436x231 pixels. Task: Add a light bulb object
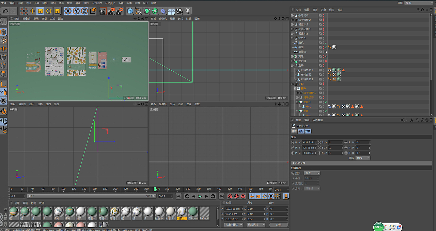point(188,11)
